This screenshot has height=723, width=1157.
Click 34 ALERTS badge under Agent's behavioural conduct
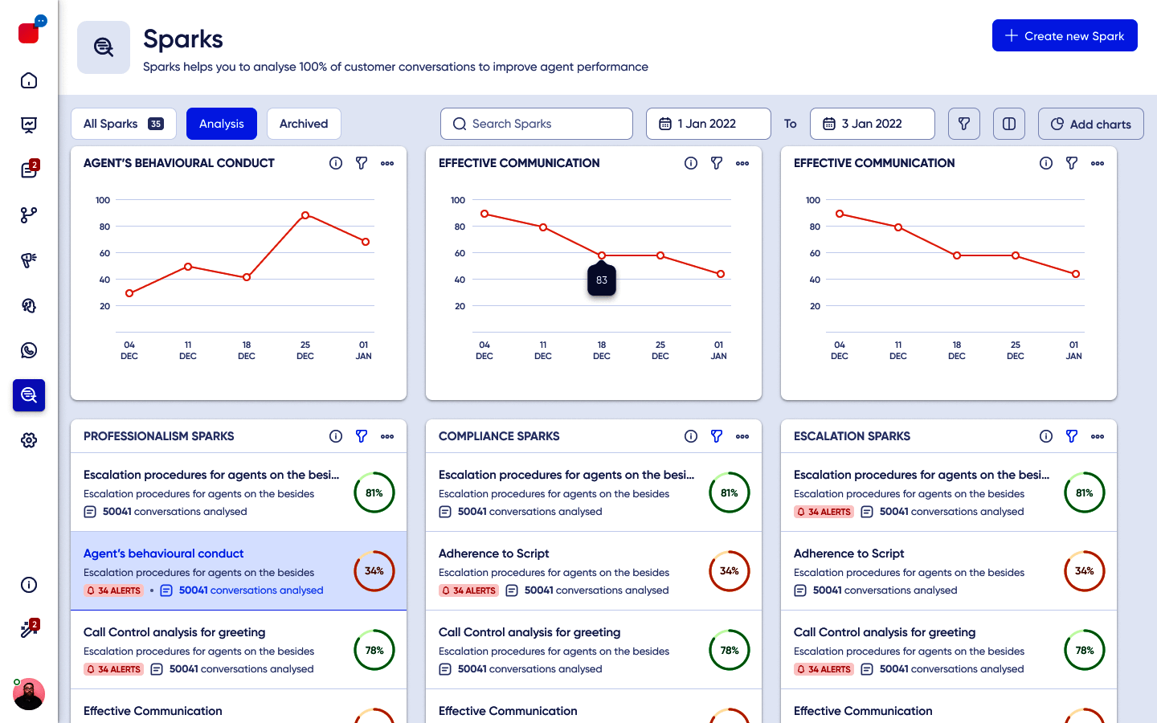tap(113, 590)
